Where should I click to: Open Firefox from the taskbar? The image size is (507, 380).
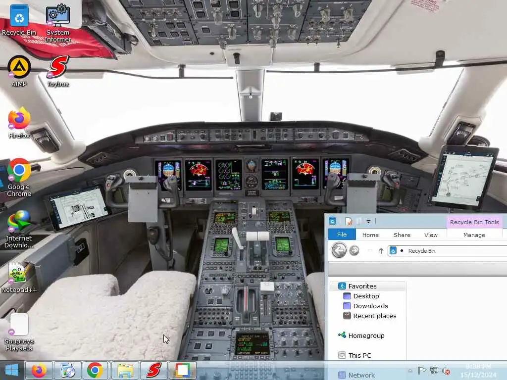pyautogui.click(x=39, y=370)
